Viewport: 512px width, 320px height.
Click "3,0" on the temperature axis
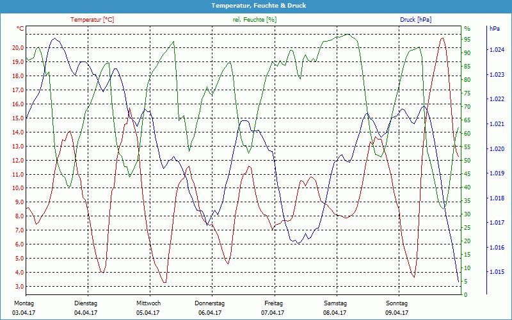click(19, 286)
